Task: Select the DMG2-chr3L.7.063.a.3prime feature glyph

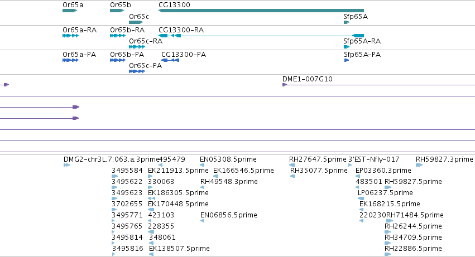Action: pyautogui.click(x=67, y=165)
